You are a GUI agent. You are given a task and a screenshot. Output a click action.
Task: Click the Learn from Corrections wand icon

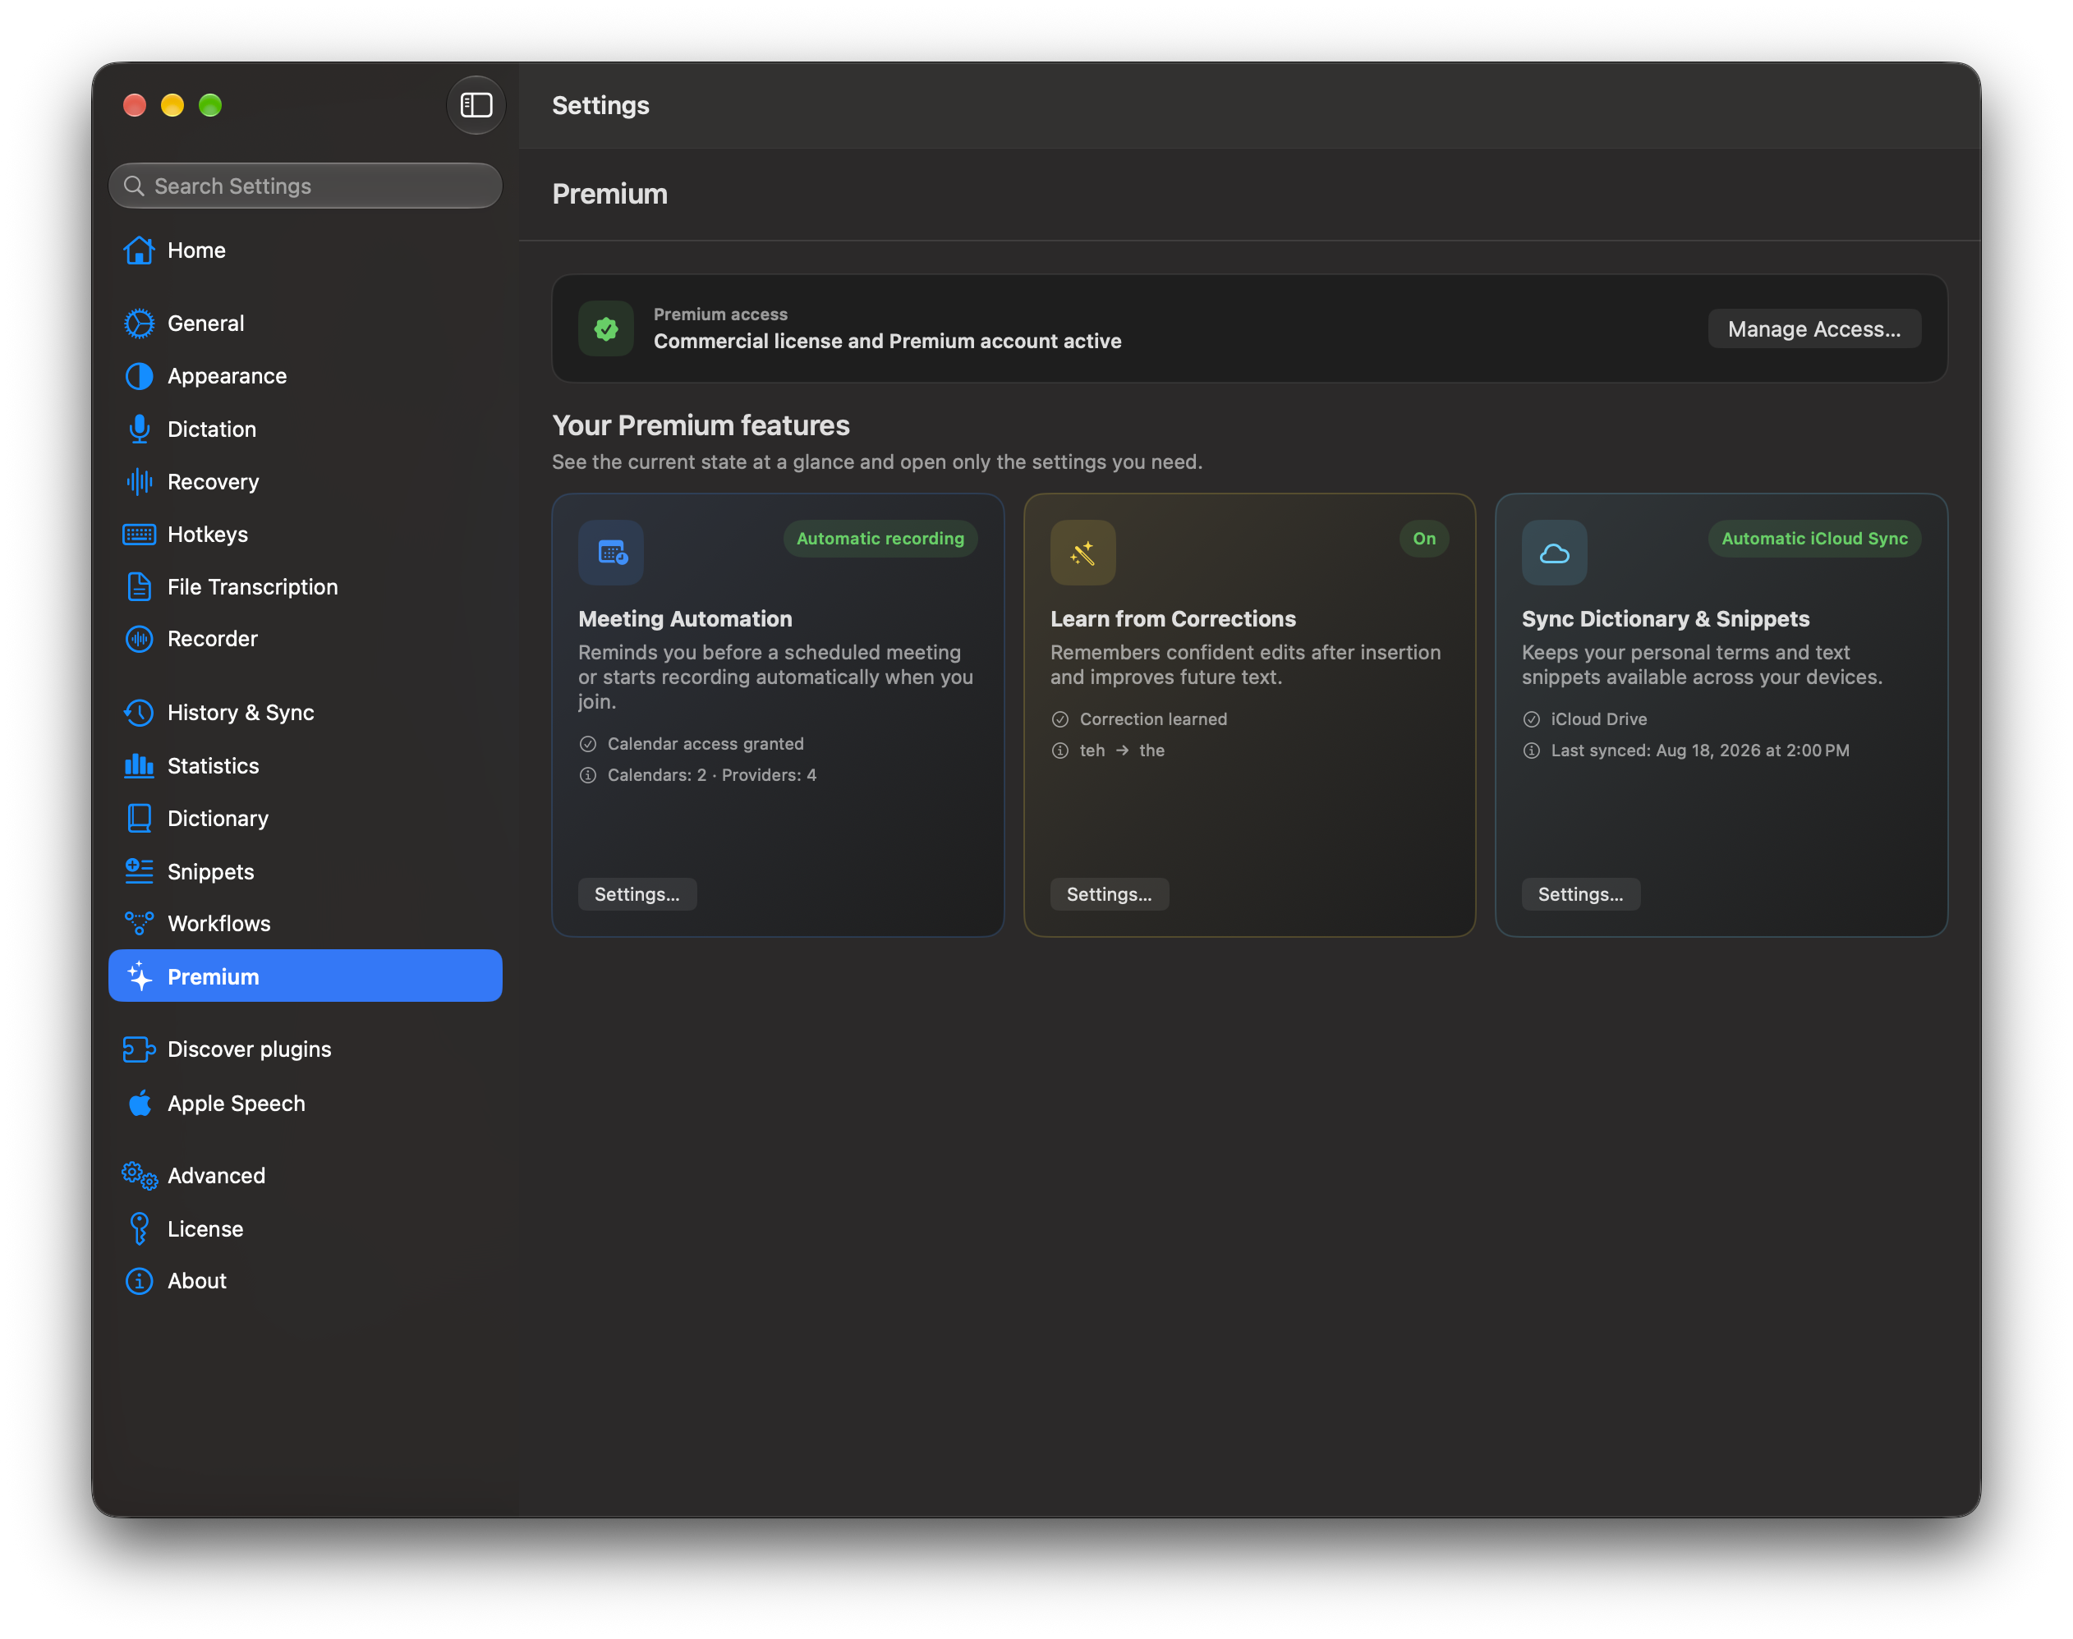point(1082,553)
